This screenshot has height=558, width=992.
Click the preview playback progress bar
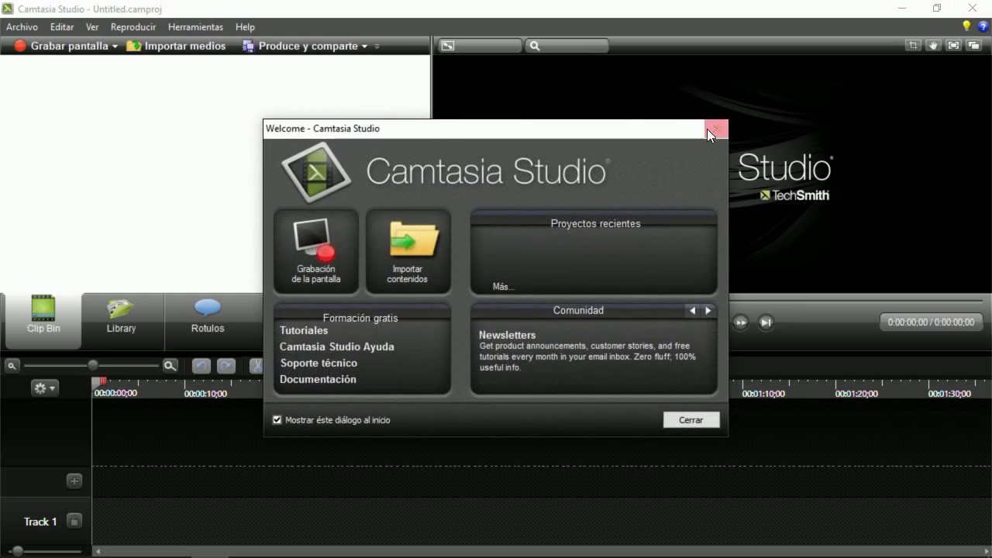[856, 300]
